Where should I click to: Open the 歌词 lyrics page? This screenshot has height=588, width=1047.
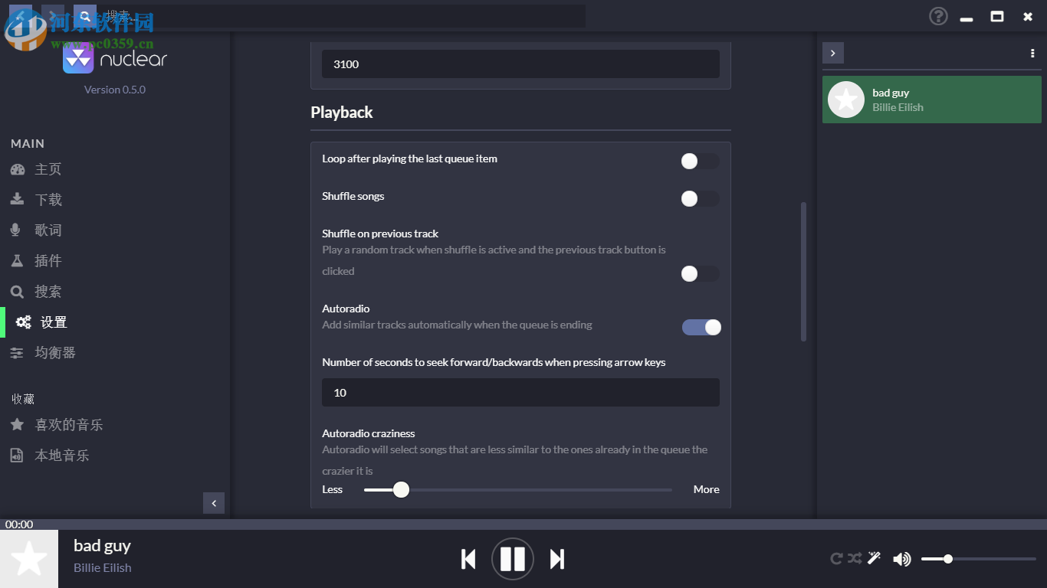tap(115, 230)
